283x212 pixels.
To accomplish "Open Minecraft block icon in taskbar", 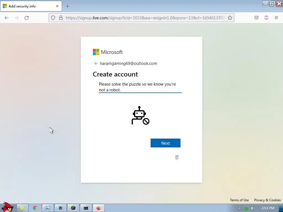I will click(73, 208).
